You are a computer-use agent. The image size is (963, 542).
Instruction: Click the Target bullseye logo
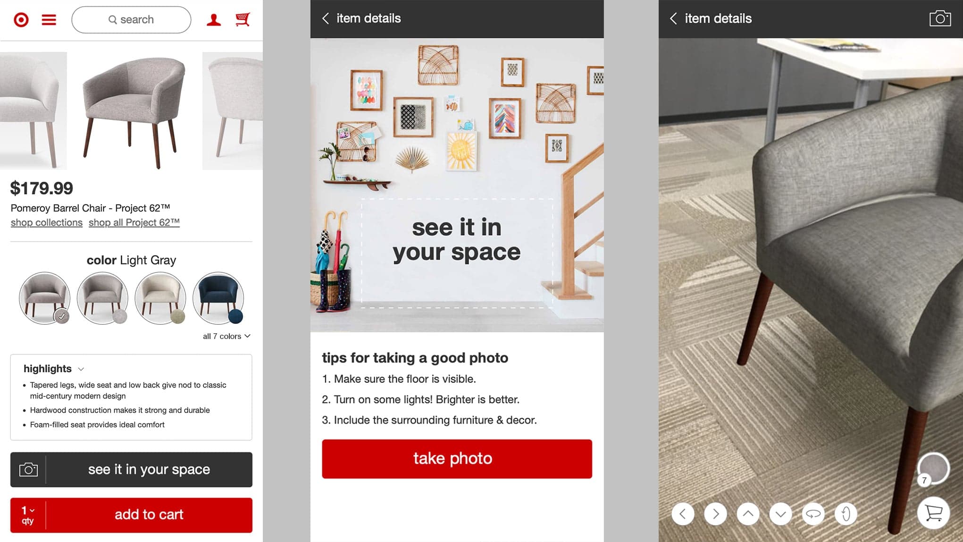pyautogui.click(x=21, y=20)
